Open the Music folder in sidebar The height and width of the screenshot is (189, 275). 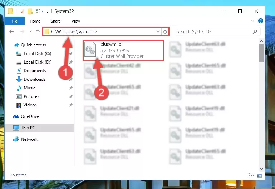pyautogui.click(x=29, y=88)
